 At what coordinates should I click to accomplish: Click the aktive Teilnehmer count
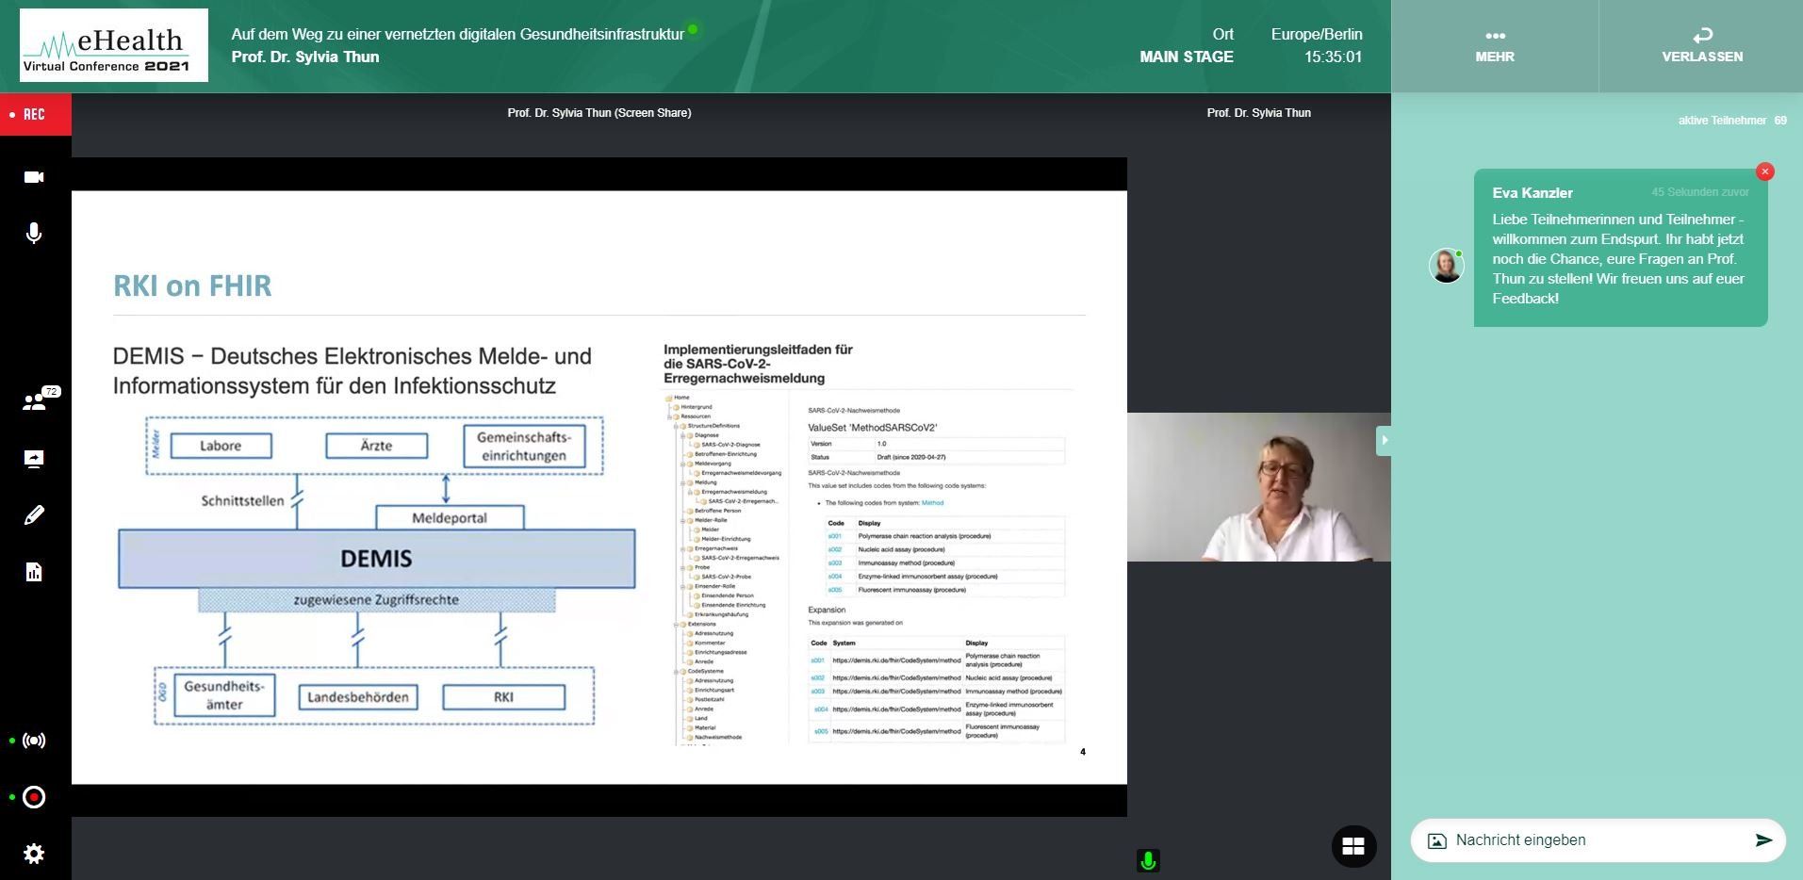[x=1732, y=121]
